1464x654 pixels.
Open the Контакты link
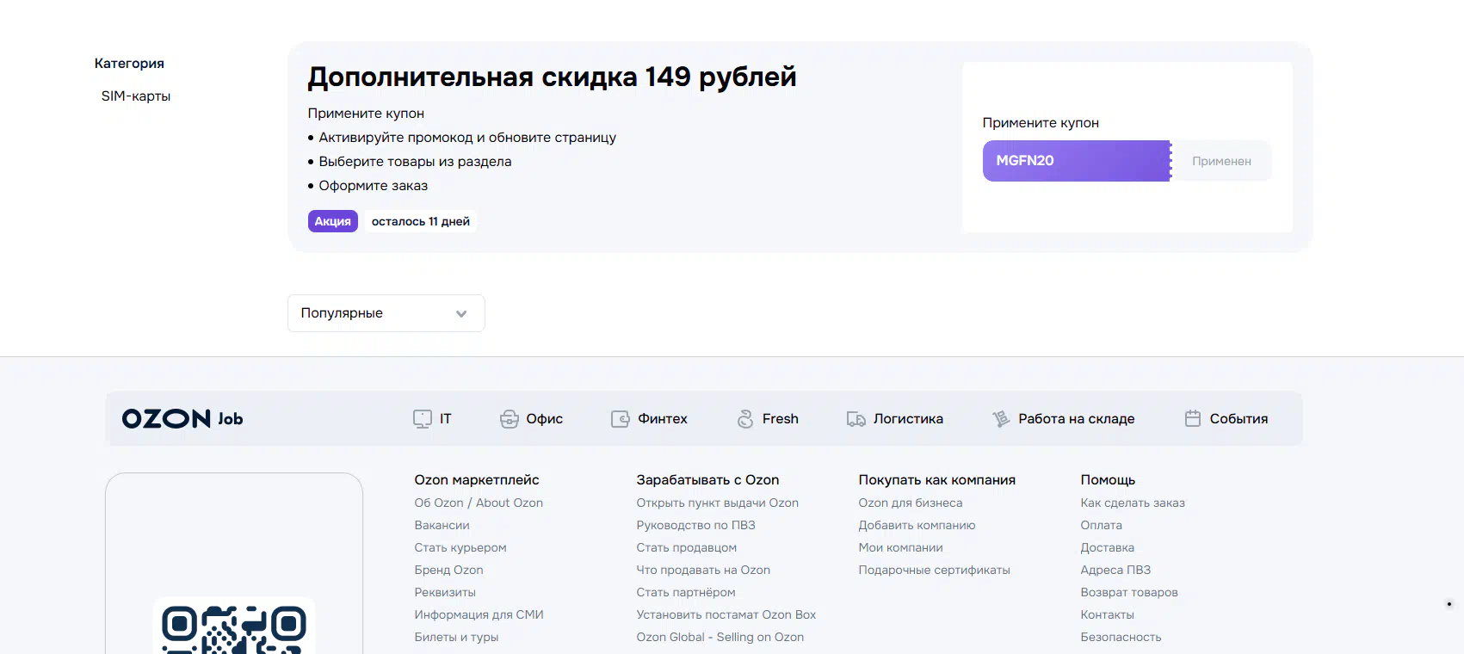click(x=1108, y=615)
